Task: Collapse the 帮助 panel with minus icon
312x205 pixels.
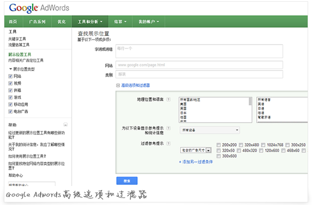Action: click(66, 125)
